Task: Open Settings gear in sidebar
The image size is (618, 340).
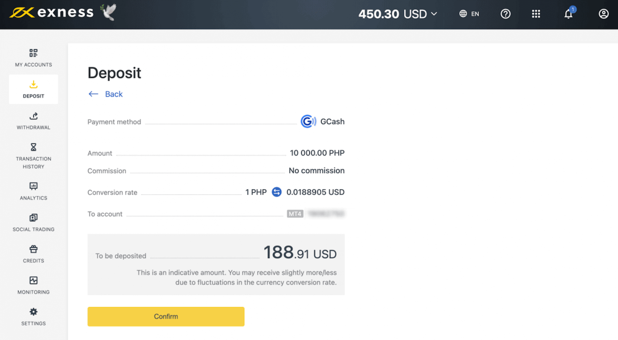Action: [34, 316]
